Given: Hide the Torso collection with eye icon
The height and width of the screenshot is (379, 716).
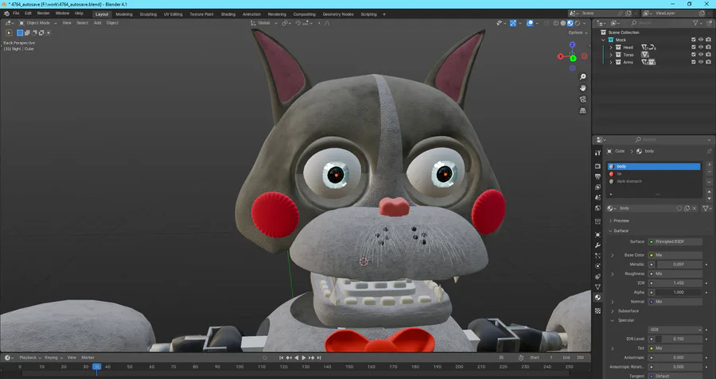Looking at the screenshot, I should (x=701, y=54).
